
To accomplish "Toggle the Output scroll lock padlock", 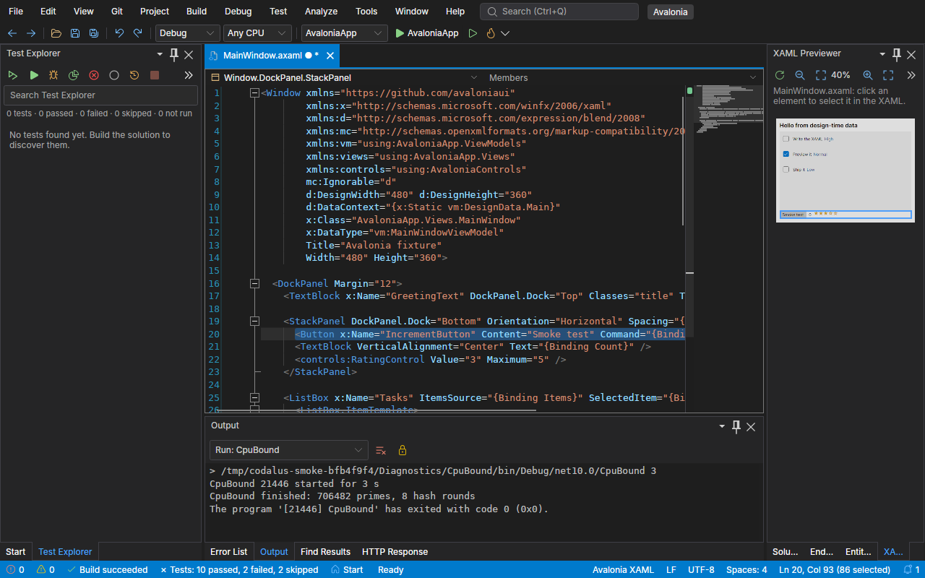I will (x=403, y=450).
